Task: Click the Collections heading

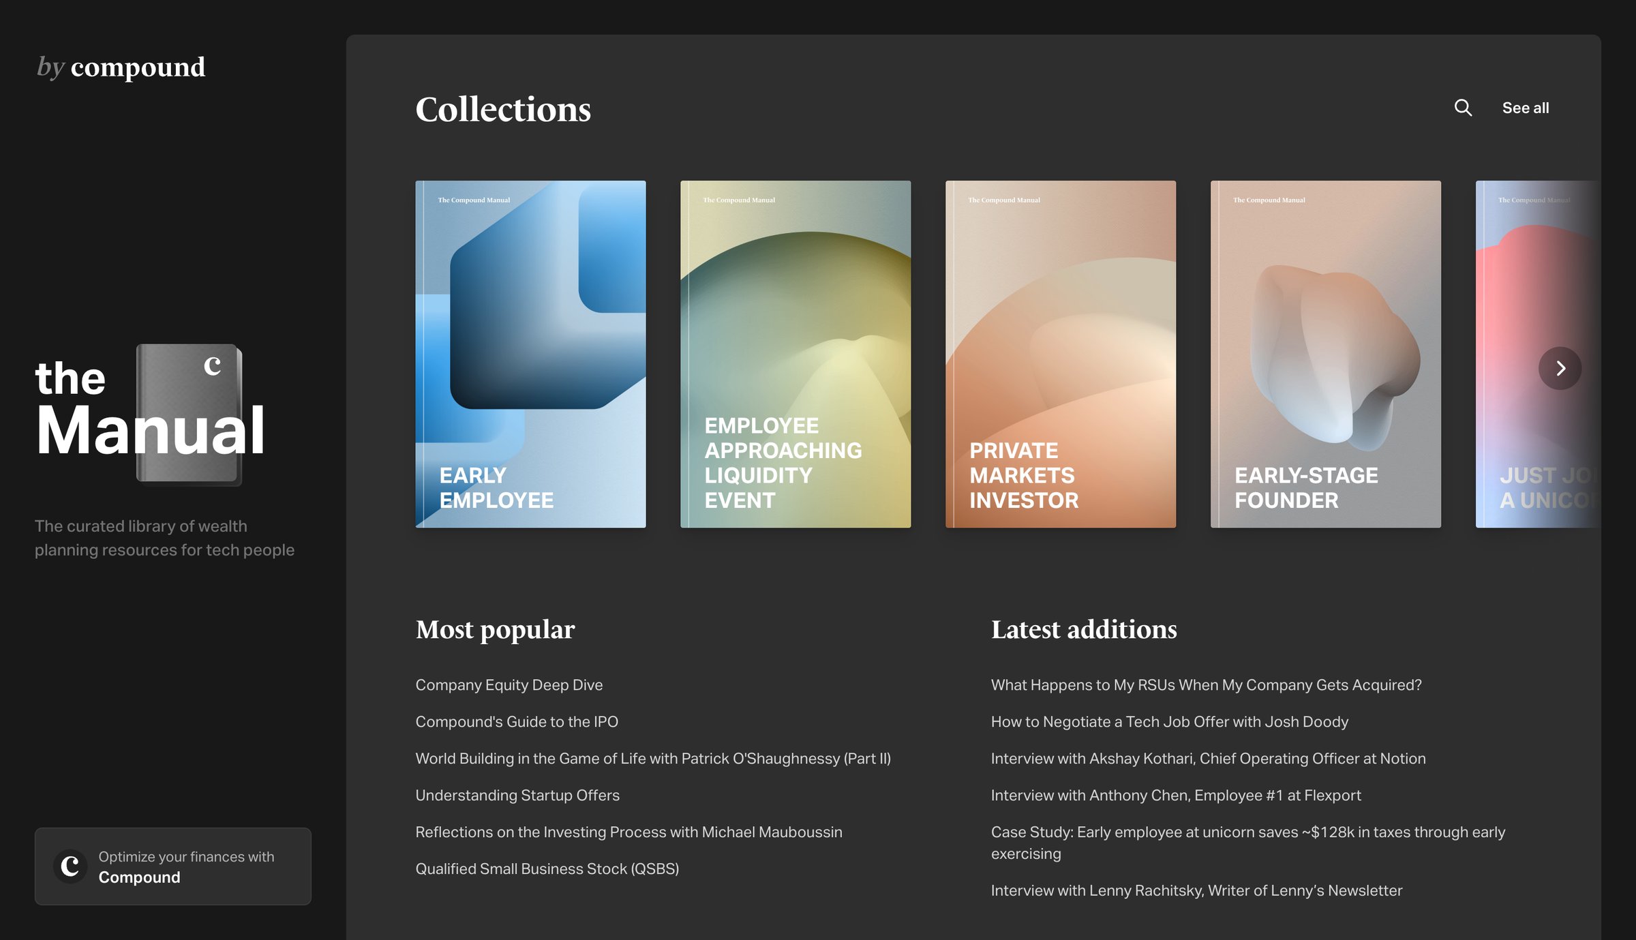Action: pos(503,109)
